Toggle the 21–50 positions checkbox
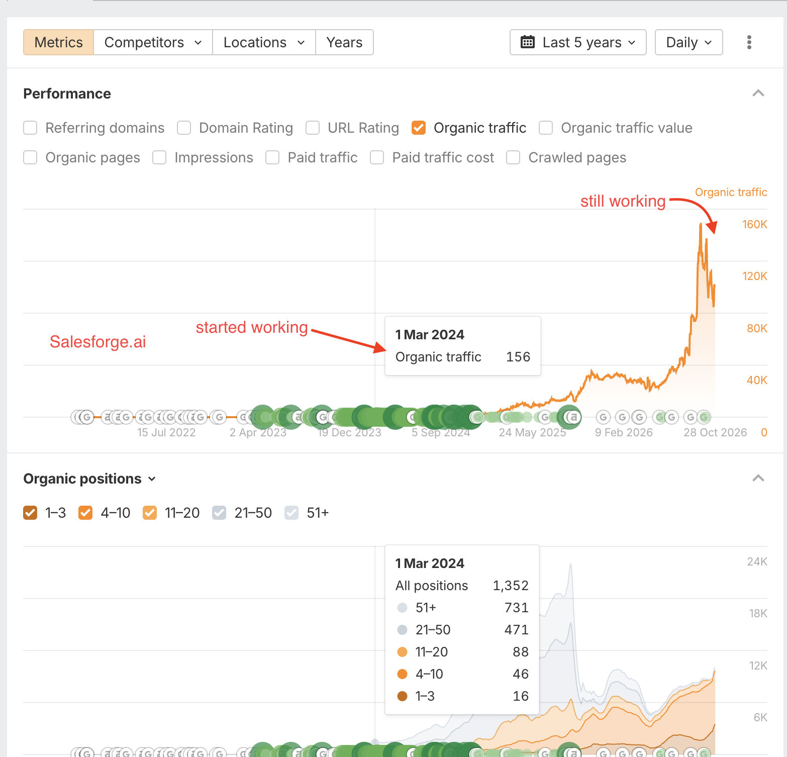The image size is (787, 757). coord(219,513)
